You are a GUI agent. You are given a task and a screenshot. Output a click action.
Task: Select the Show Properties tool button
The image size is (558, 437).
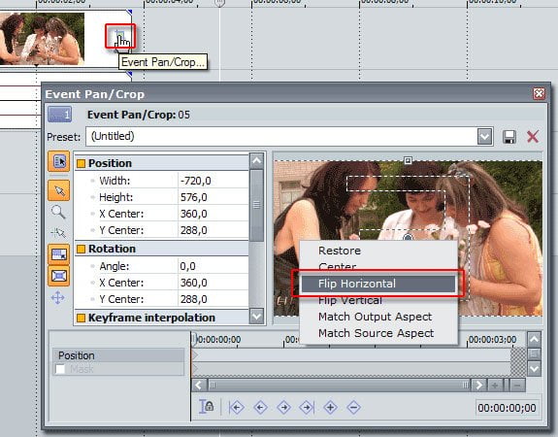pos(59,161)
